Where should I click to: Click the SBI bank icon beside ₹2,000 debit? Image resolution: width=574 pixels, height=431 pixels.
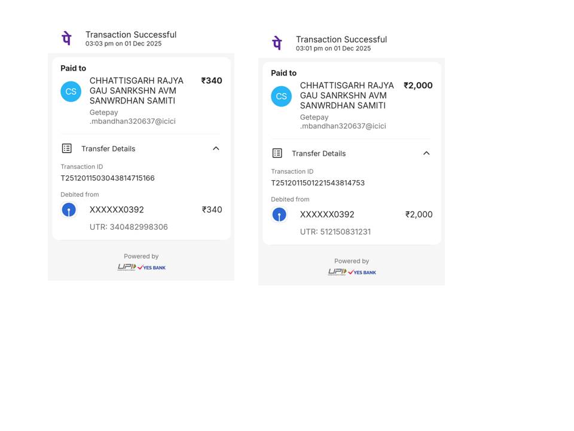[279, 215]
